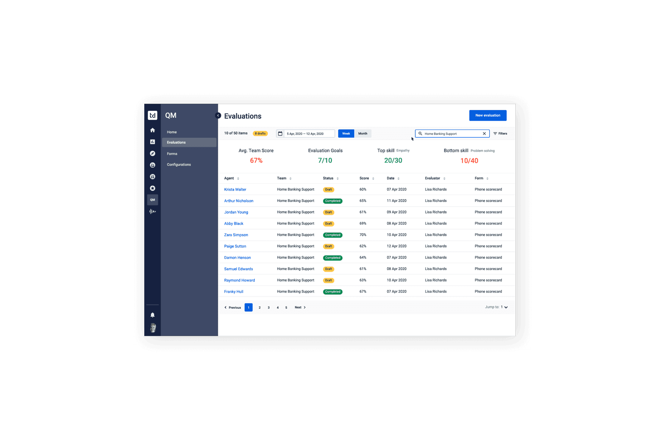Open the calendar date picker icon
Image resolution: width=659 pixels, height=439 pixels.
(280, 134)
